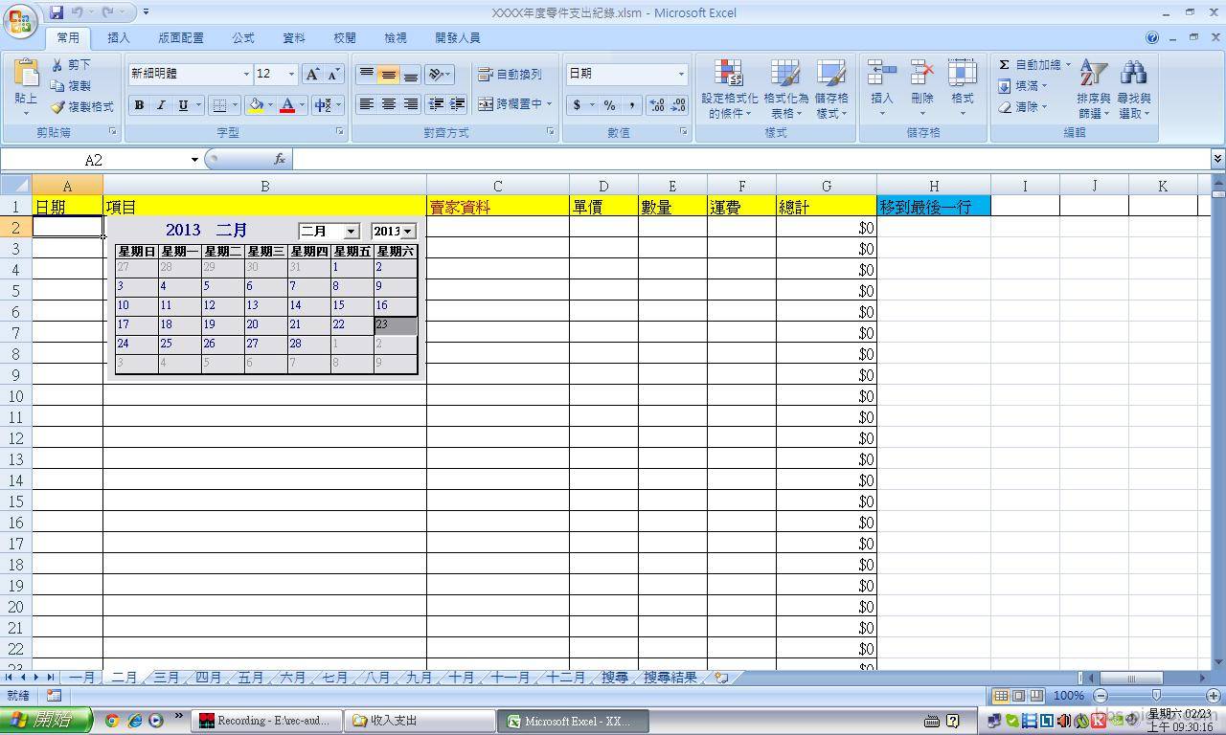Open number format dropdown showing 日期
1226x735 pixels.
681,74
